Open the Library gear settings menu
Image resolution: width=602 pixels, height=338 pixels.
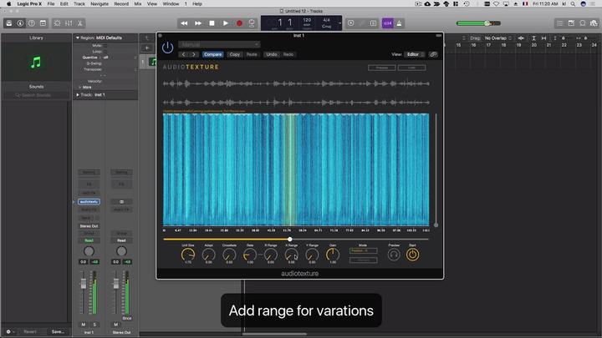pyautogui.click(x=10, y=332)
